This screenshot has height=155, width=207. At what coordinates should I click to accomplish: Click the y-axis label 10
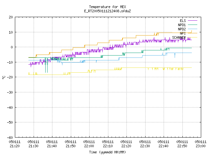pyautogui.click(x=11, y=32)
